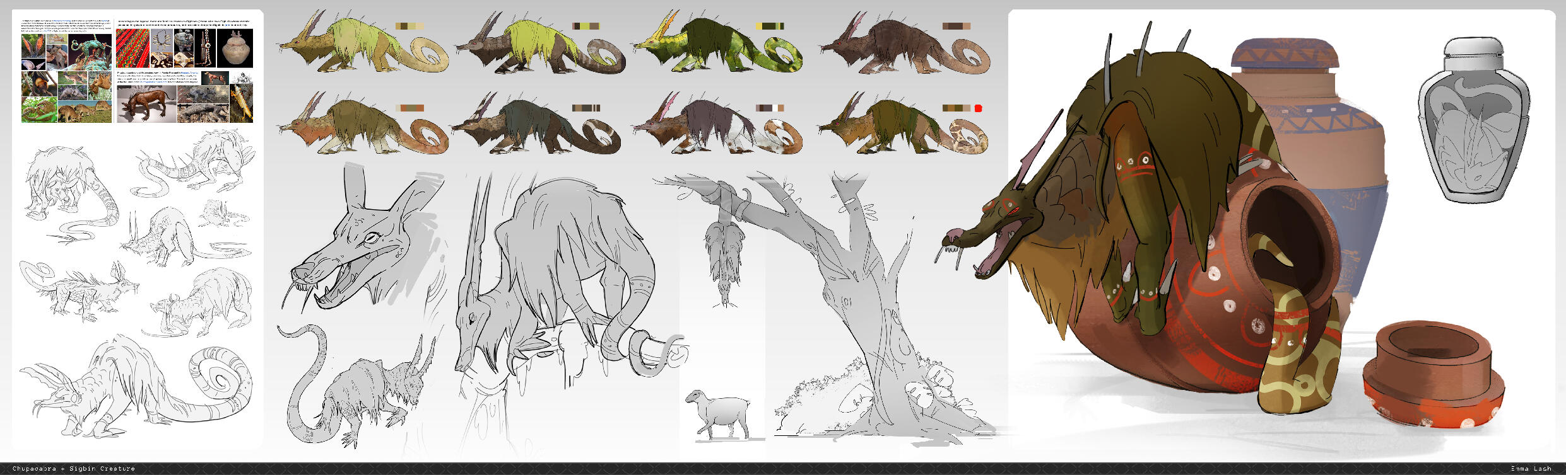Screen dimensions: 1566x475
Task: Open the beige ceramic pot reference photo
Action: click(x=235, y=49)
